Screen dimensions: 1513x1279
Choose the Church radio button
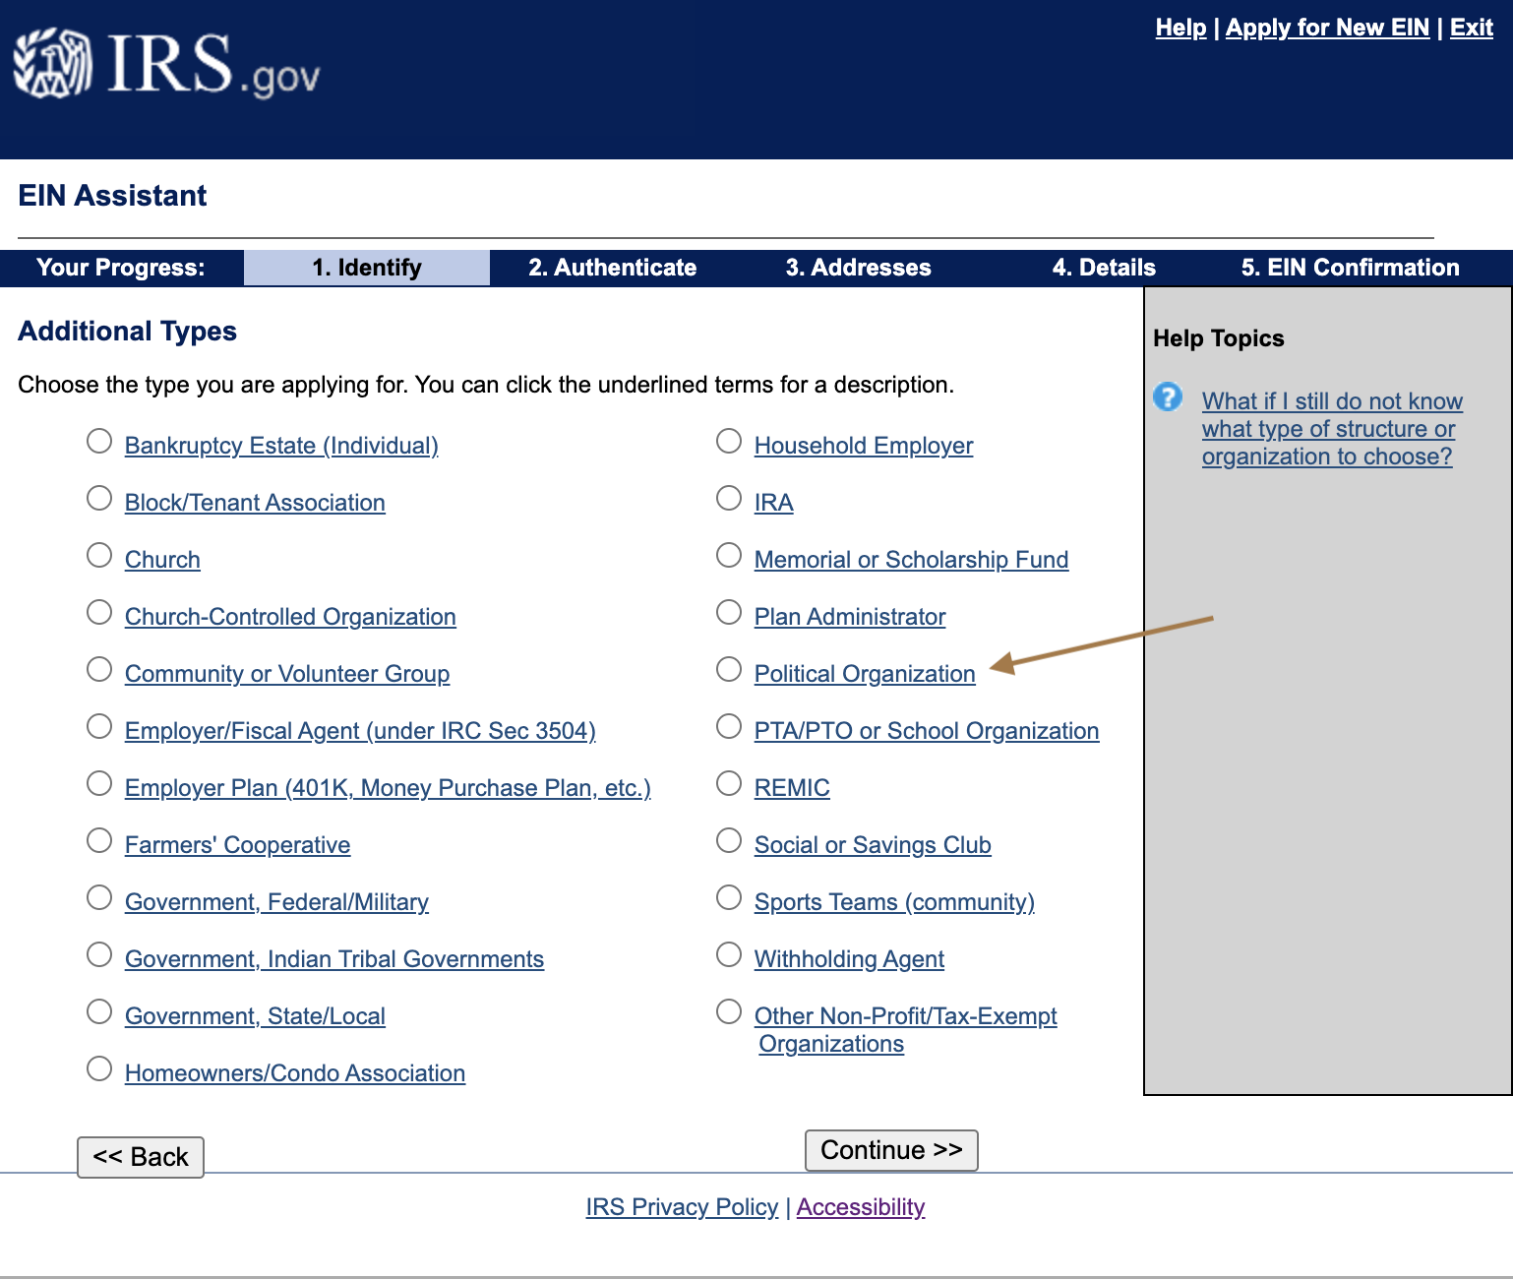tap(99, 556)
